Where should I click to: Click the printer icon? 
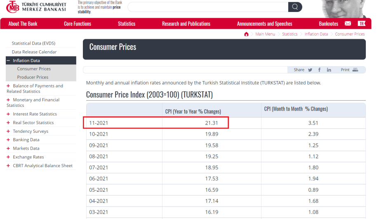(x=355, y=70)
